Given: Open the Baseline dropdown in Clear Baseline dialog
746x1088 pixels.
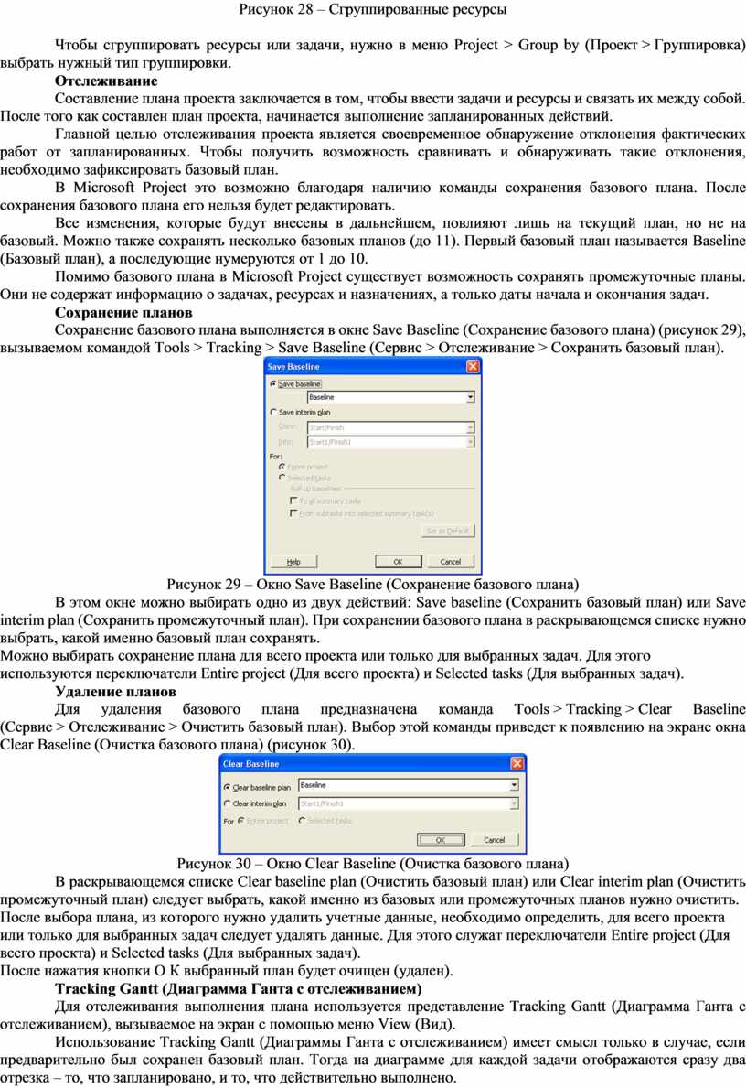Looking at the screenshot, I should coord(409,785).
